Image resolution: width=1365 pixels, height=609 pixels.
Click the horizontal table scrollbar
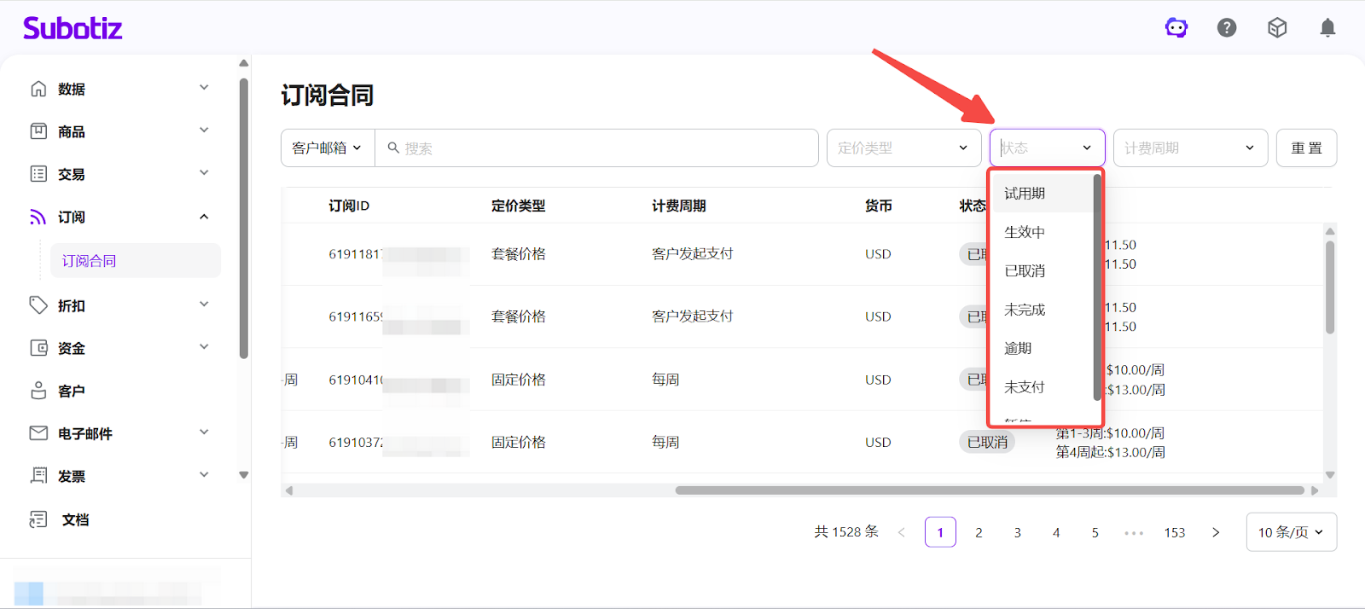point(990,490)
